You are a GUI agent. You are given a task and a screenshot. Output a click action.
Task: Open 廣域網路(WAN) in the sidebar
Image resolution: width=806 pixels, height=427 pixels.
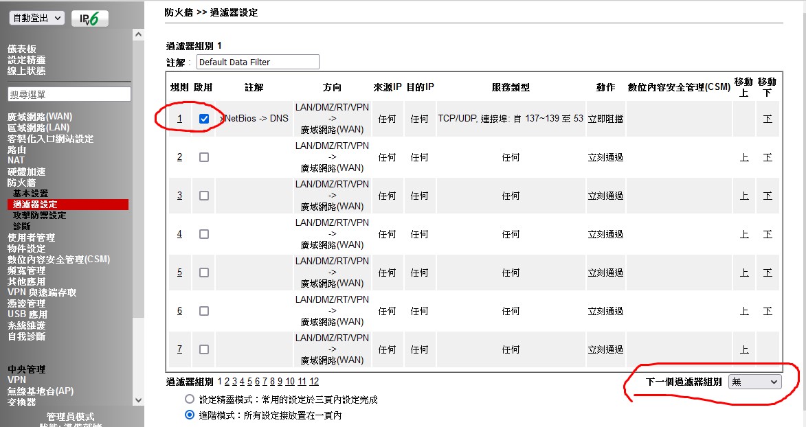[x=40, y=117]
